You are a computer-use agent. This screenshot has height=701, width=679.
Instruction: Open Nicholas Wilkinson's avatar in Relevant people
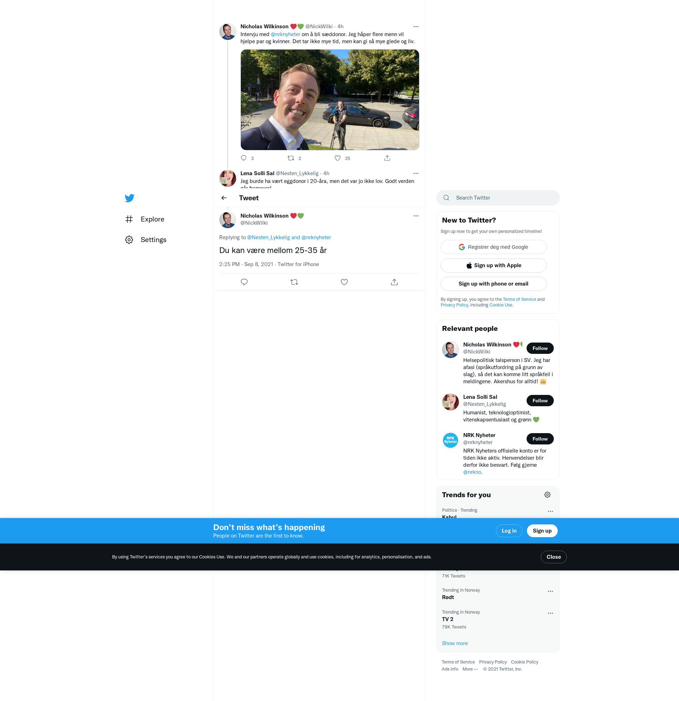[x=451, y=350]
